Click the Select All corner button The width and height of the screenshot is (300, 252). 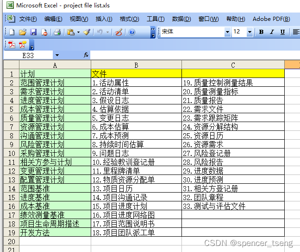(x=11, y=65)
